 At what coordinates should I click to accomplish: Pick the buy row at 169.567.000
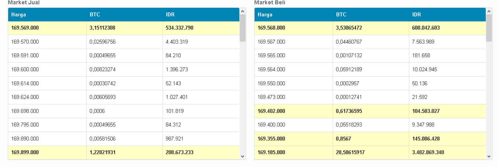coord(271,42)
